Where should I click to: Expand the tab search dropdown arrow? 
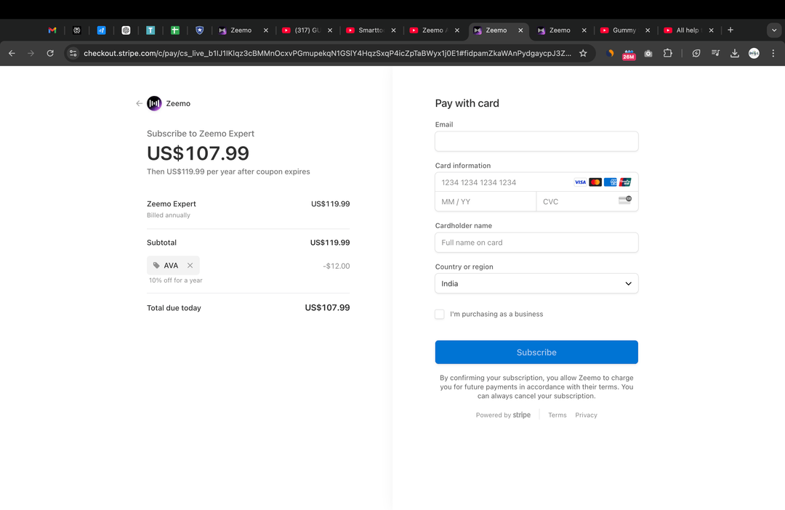tap(774, 31)
